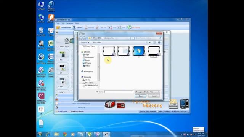Open the Task menu in Format Factory
244x137 pixels.
(x=58, y=23)
